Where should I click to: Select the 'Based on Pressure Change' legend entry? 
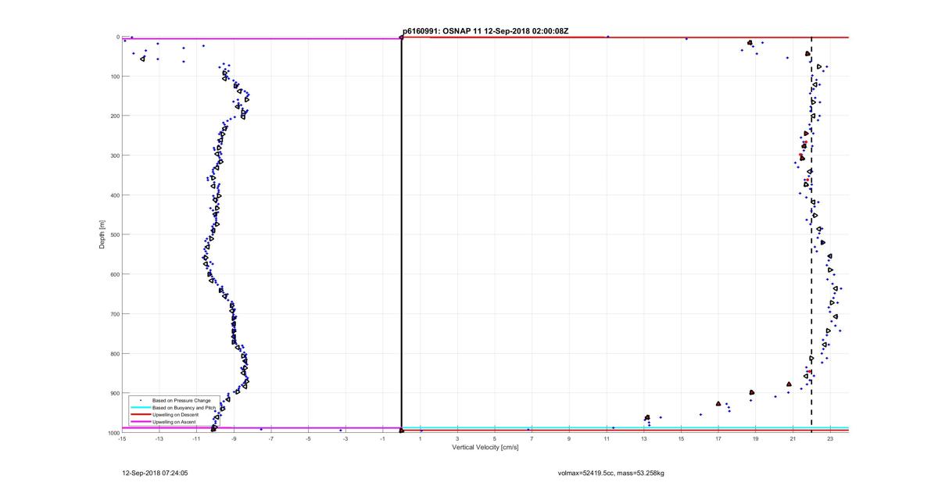pos(181,400)
